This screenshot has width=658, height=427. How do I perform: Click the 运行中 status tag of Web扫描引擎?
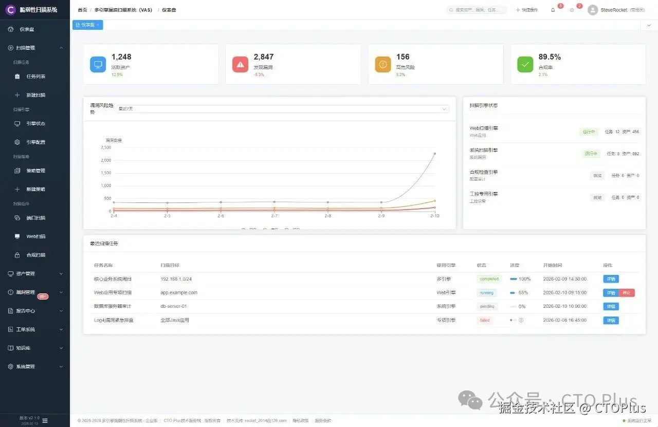(589, 132)
